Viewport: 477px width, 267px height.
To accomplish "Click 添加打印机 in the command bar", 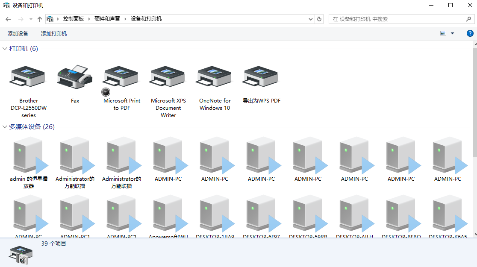I will pyautogui.click(x=54, y=34).
